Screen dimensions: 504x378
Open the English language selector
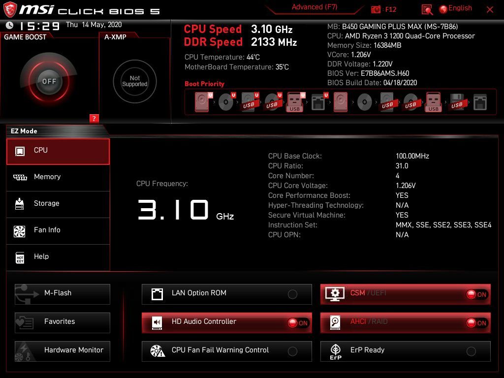456,9
